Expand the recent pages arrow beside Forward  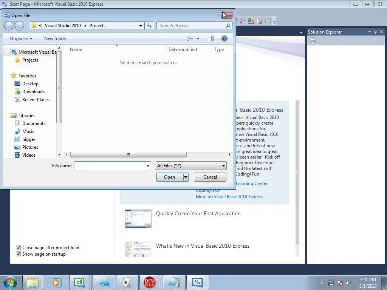[x=27, y=26]
